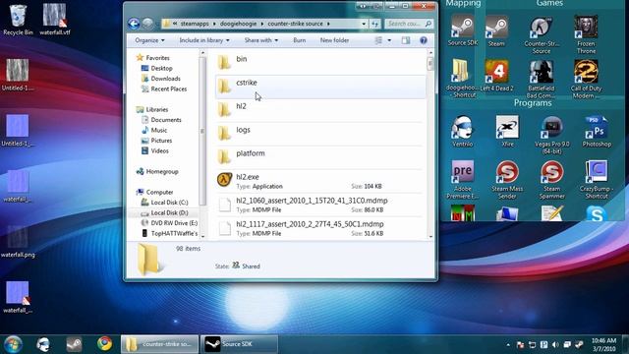
Task: Select the bin folder
Action: point(320,62)
